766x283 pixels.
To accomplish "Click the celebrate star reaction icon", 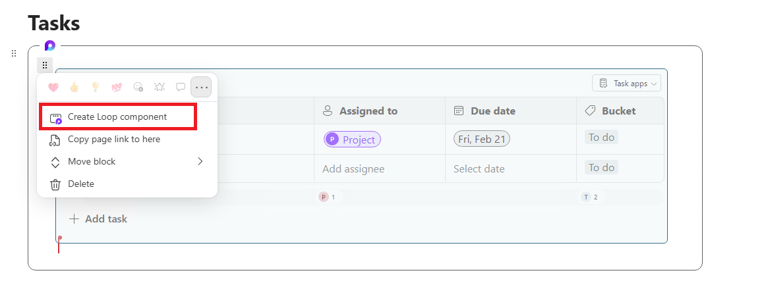I will coord(160,87).
